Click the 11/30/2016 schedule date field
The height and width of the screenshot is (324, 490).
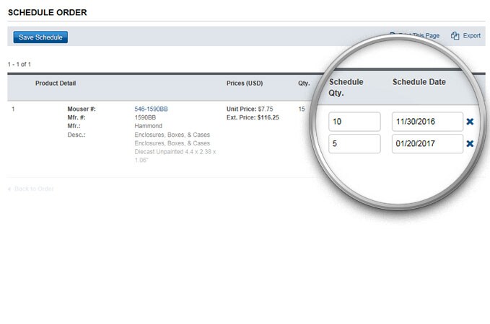coord(426,122)
